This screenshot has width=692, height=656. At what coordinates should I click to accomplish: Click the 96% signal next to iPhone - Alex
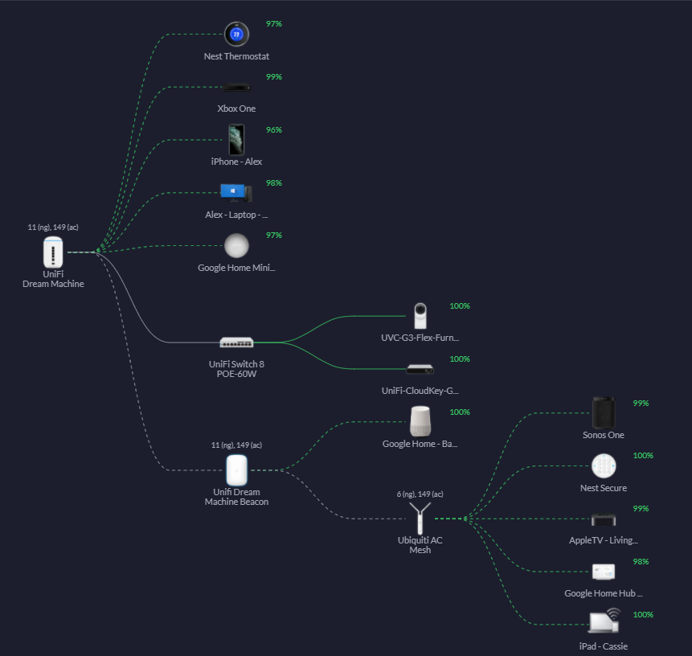(273, 129)
